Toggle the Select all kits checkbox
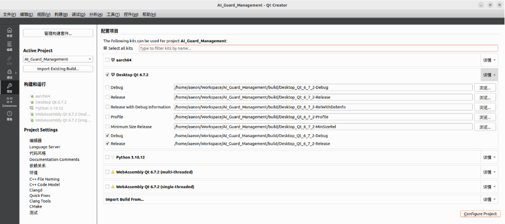The height and width of the screenshot is (224, 505). 105,48
